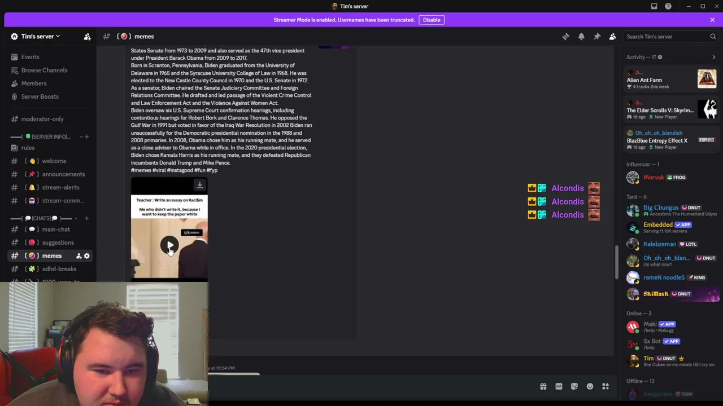Open notification settings bell icon
Image resolution: width=723 pixels, height=406 pixels.
coord(581,37)
